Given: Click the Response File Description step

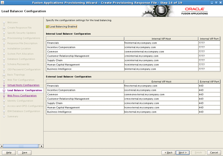Looking at the screenshot, I should coord(22,43).
